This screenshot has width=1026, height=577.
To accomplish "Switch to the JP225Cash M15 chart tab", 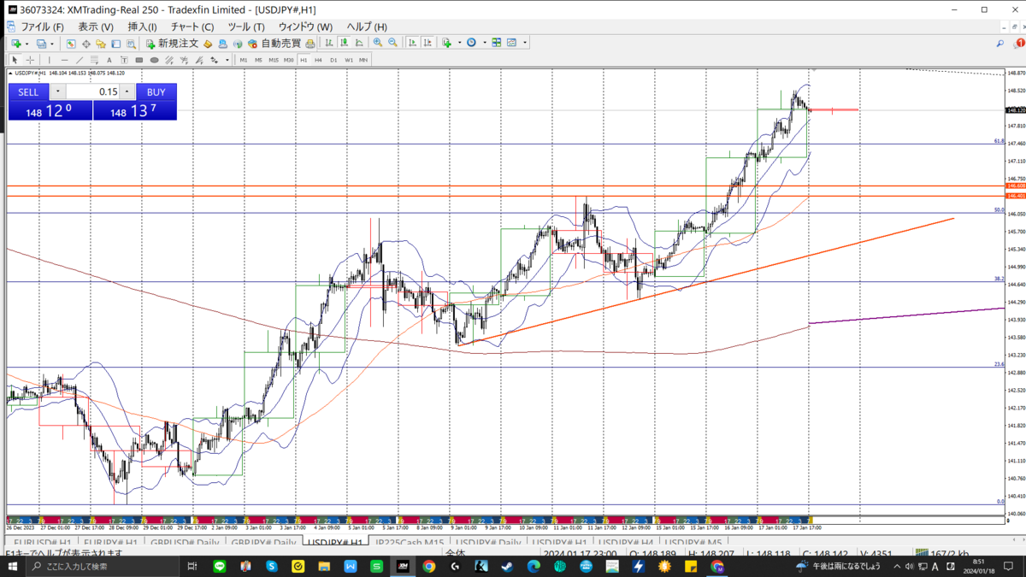I will coord(409,543).
